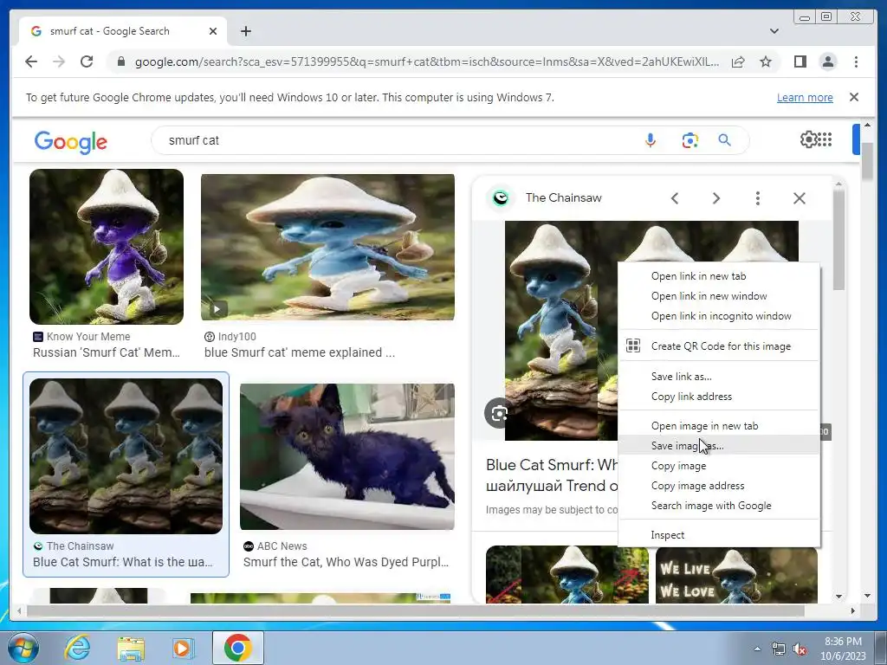Open the Google apps grid

[x=825, y=139]
